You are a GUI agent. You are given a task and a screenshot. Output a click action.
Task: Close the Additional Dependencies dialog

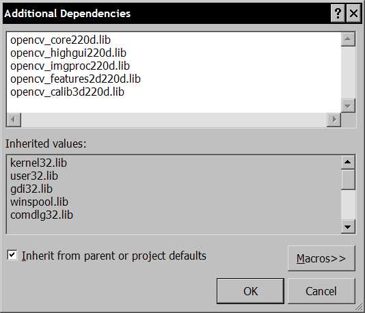tap(353, 14)
